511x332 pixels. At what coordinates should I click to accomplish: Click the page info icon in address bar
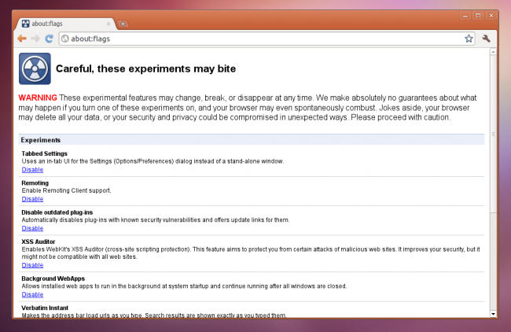[x=65, y=39]
